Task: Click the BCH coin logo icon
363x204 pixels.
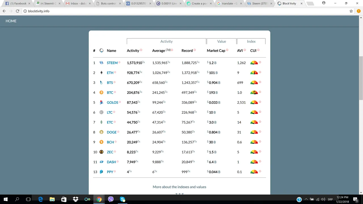Action: pos(101,142)
